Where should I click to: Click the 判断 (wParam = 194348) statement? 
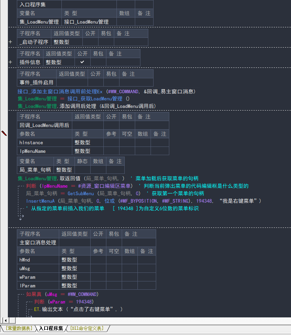64,302
